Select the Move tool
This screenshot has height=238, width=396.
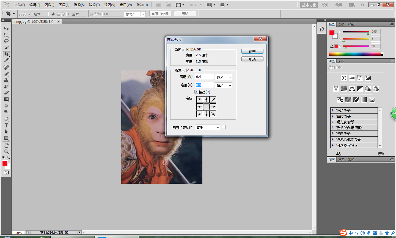pyautogui.click(x=6, y=29)
